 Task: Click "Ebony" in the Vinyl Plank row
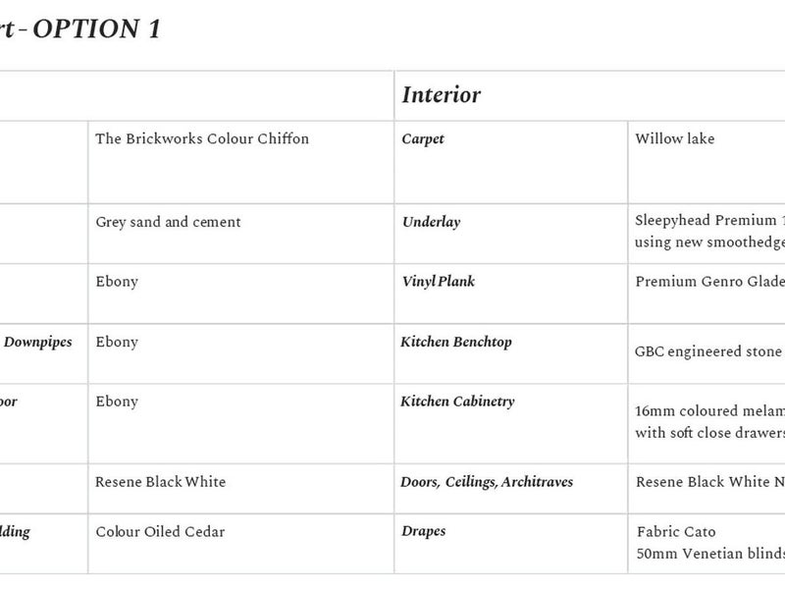point(117,282)
